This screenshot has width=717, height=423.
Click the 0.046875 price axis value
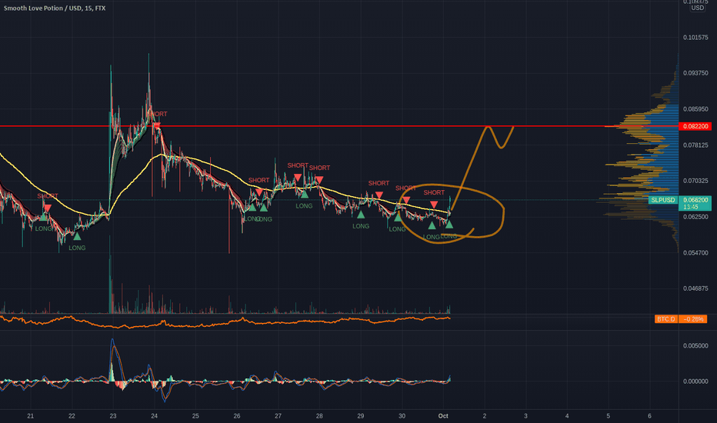pos(695,288)
